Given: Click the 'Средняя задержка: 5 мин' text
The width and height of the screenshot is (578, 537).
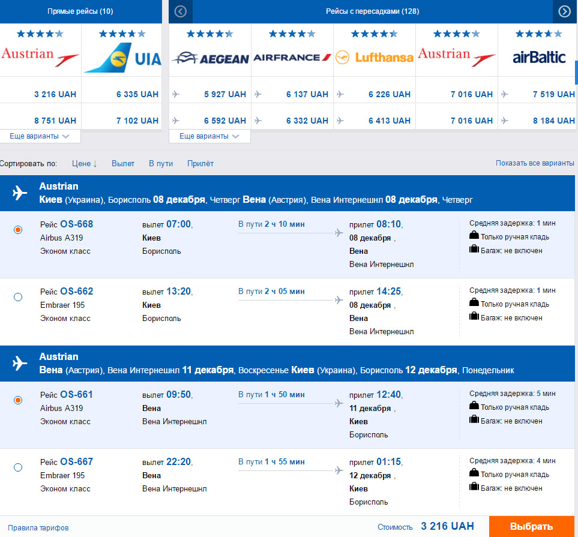Looking at the screenshot, I should click(513, 394).
